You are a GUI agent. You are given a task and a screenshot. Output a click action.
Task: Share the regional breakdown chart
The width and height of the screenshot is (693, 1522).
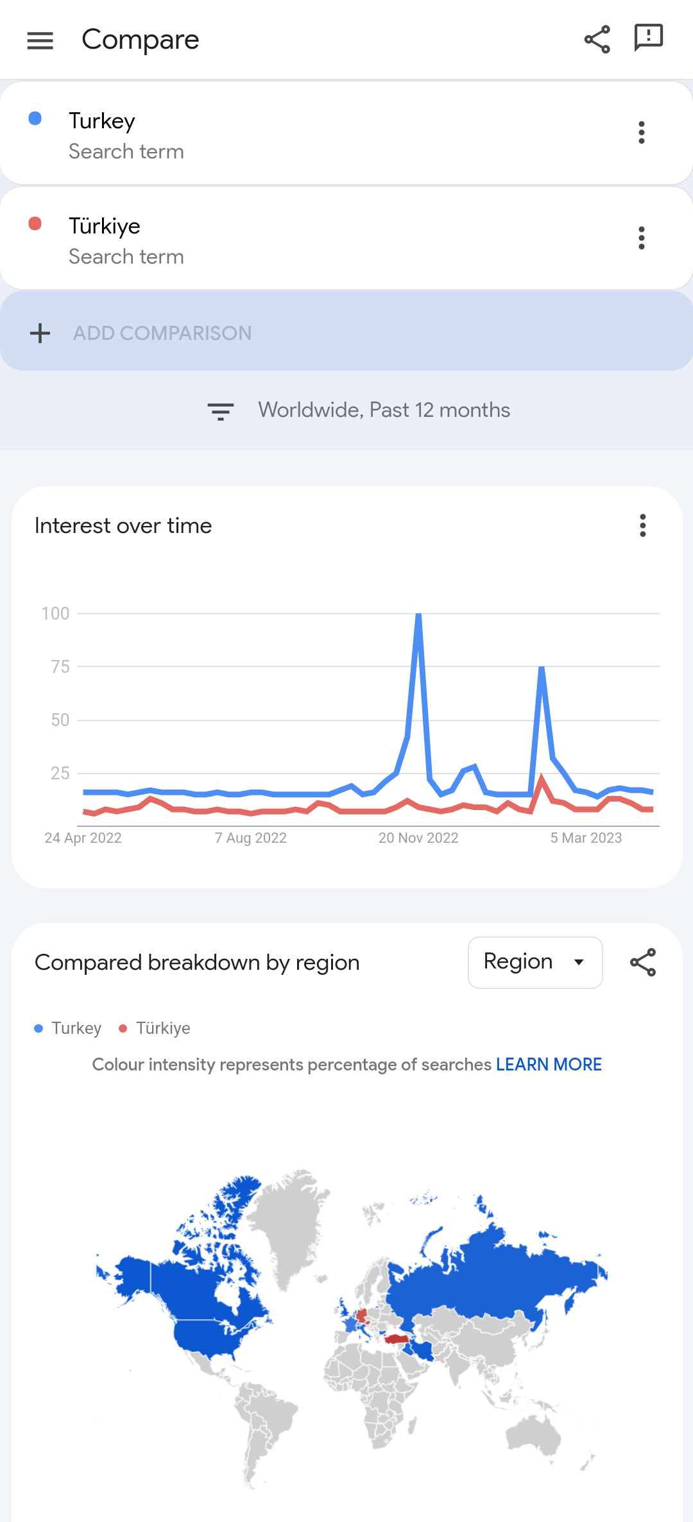tap(642, 962)
